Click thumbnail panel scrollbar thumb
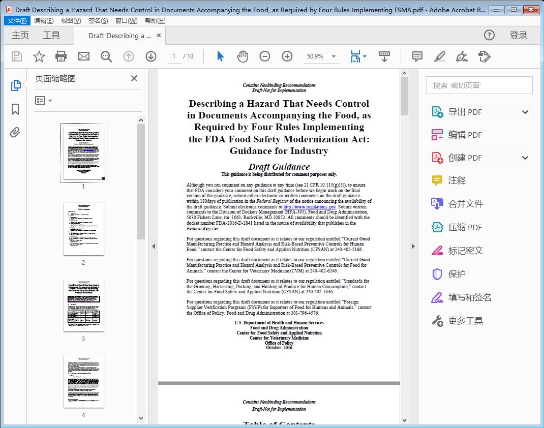This screenshot has width=544, height=428. [141, 182]
